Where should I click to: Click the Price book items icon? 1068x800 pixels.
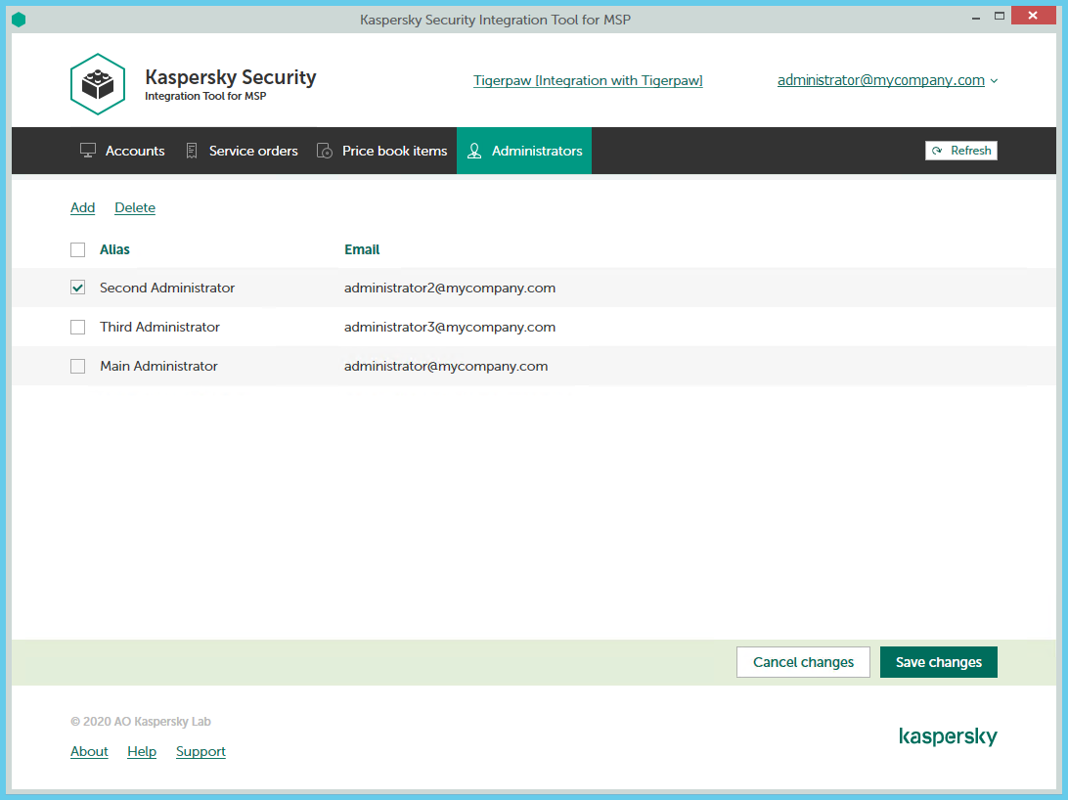point(325,152)
